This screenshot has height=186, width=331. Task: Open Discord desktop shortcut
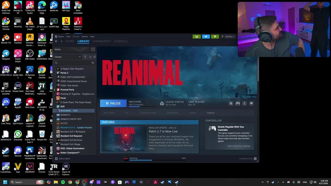click(x=18, y=152)
